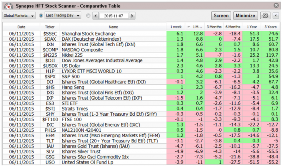Step date back with left arrow
The width and height of the screenshot is (282, 166).
click(96, 16)
